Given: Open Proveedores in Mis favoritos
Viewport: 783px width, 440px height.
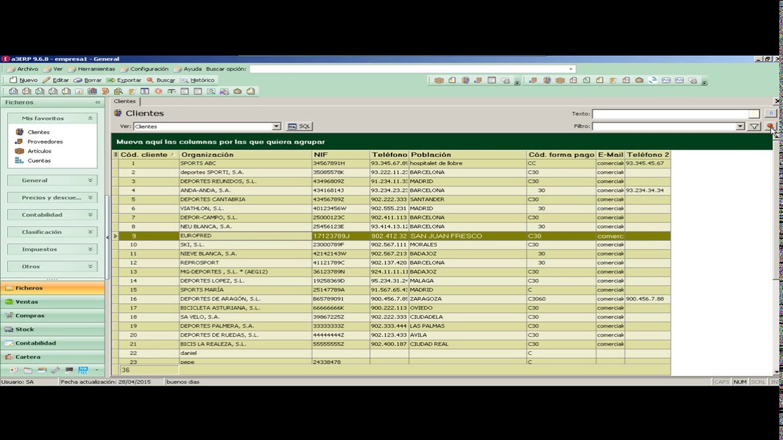Looking at the screenshot, I should (45, 142).
